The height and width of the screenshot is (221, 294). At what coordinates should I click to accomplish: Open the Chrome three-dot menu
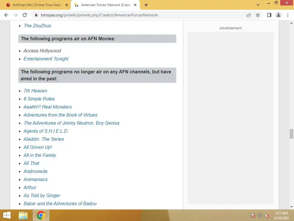pyautogui.click(x=288, y=15)
